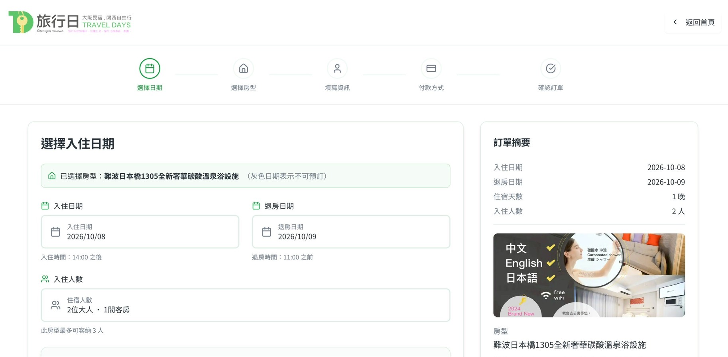This screenshot has width=728, height=357.
Task: Go to the 付款方式 step label
Action: point(431,88)
